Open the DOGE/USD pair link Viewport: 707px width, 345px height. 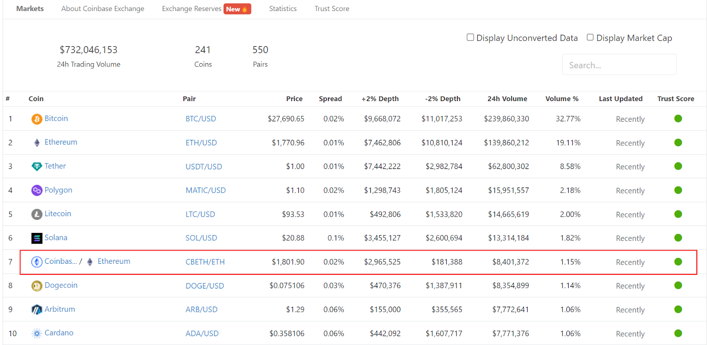[x=205, y=285]
